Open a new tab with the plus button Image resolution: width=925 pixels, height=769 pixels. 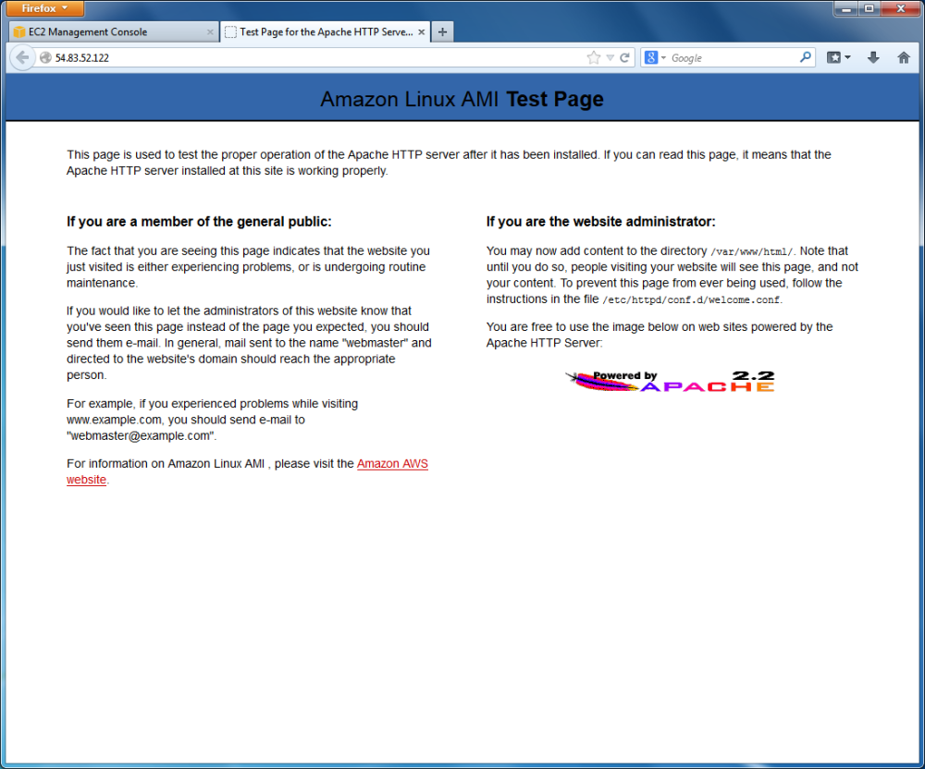pos(442,31)
